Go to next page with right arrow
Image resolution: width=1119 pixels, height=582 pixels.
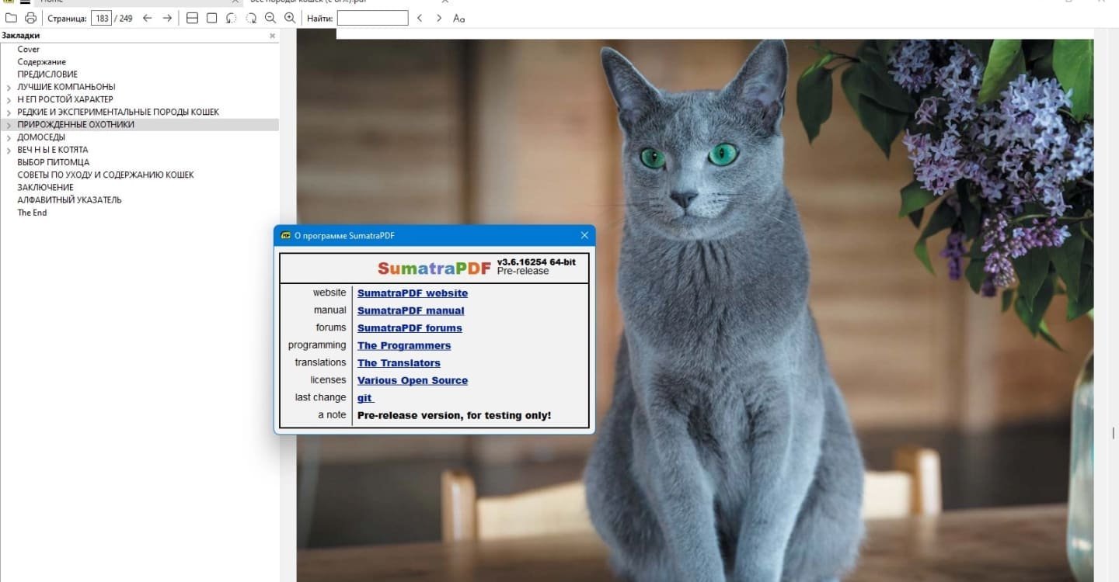(x=167, y=18)
